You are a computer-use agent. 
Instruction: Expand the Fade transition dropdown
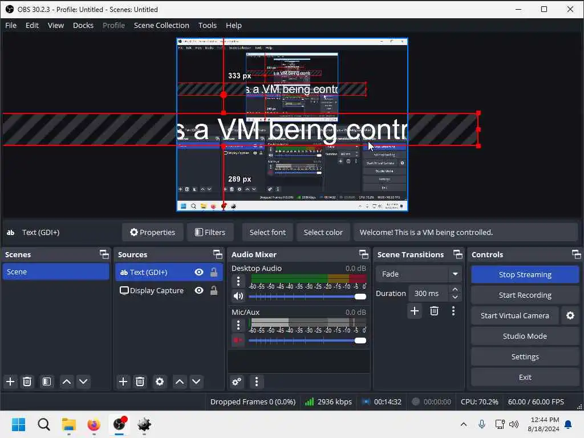click(x=455, y=274)
